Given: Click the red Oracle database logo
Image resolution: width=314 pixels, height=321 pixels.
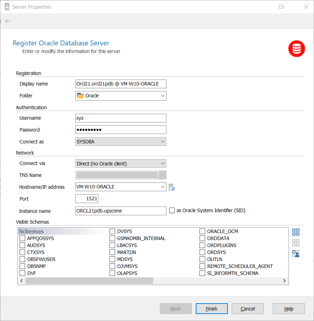Looking at the screenshot, I should click(x=297, y=49).
